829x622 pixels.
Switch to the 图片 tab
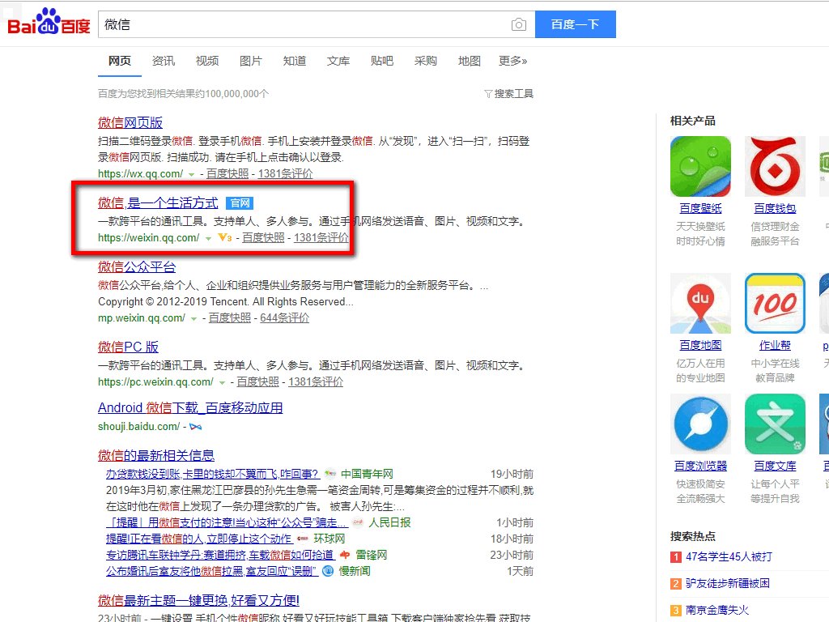click(x=251, y=60)
